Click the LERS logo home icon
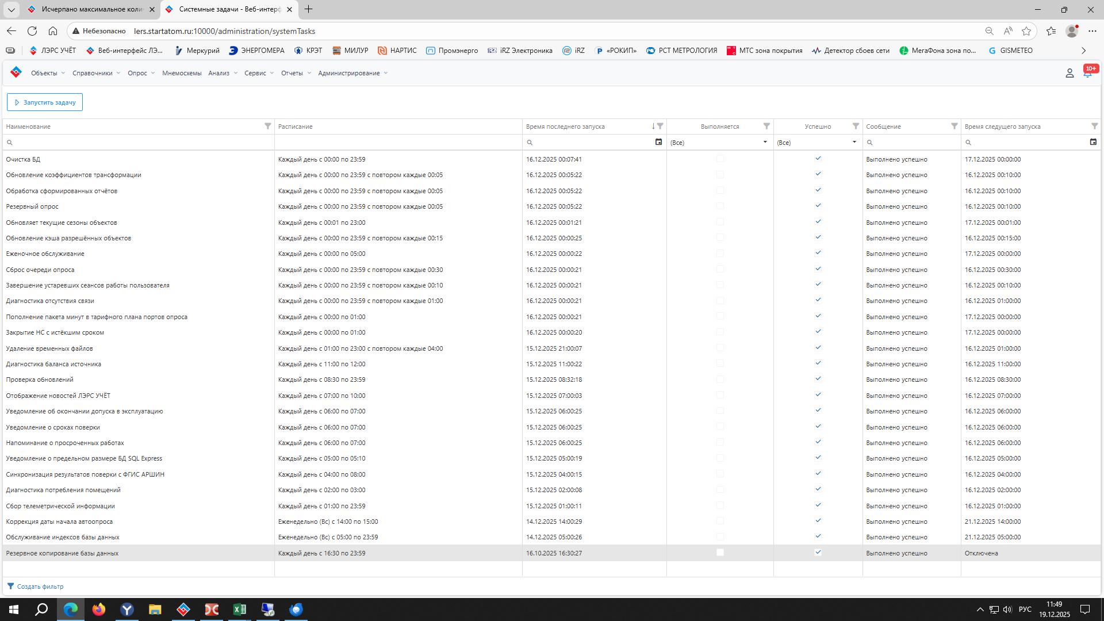The height and width of the screenshot is (621, 1104). [16, 72]
